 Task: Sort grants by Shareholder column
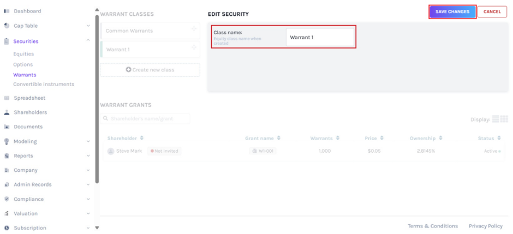(x=142, y=138)
